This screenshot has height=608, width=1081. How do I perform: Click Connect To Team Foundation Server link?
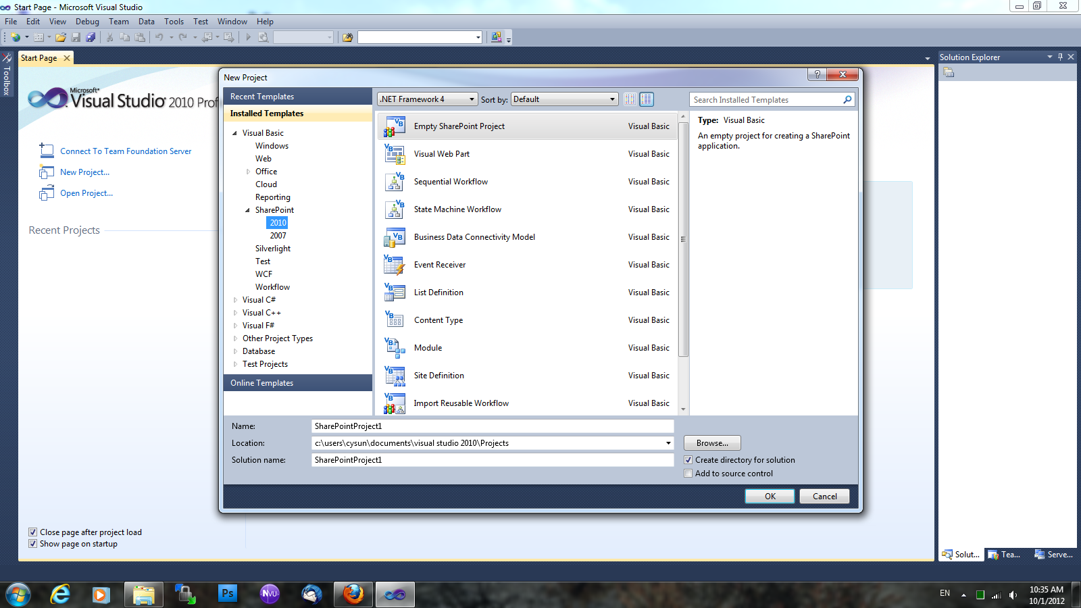[x=126, y=151]
